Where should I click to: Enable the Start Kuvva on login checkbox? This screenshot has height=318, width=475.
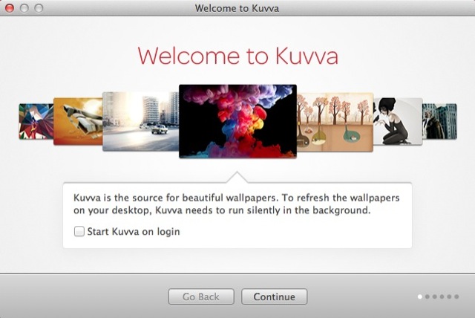click(x=79, y=232)
